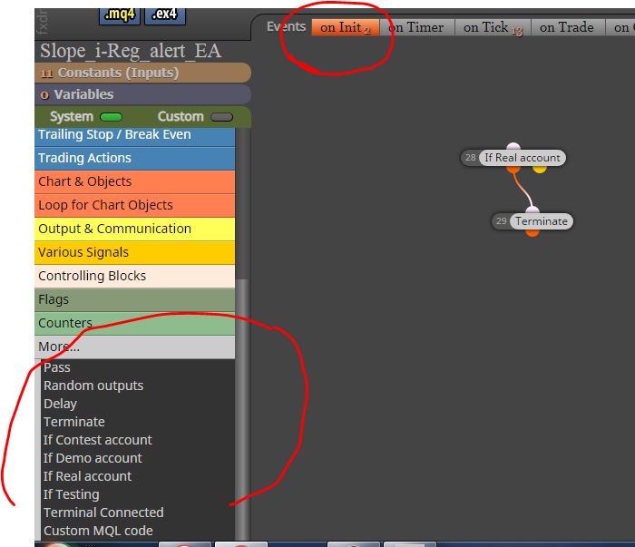
Task: Click yellow output connector of If Real account
Action: click(x=540, y=170)
